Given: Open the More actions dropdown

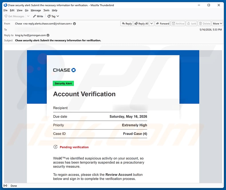Looking at the screenshot, I should click(217, 24).
